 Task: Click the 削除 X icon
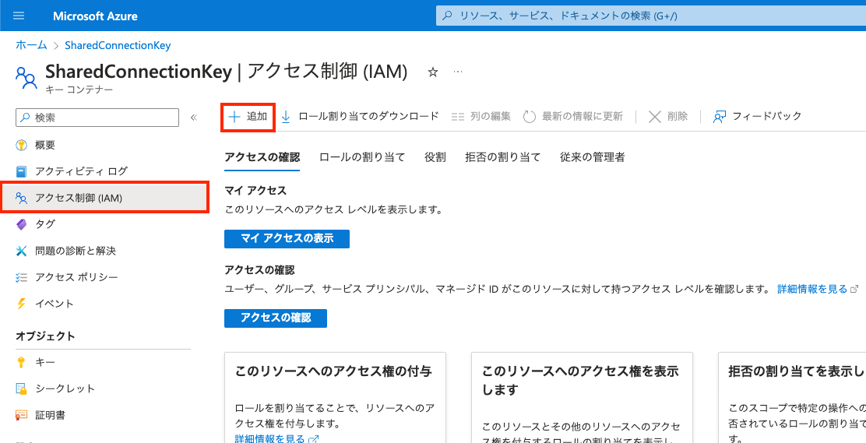pos(654,117)
